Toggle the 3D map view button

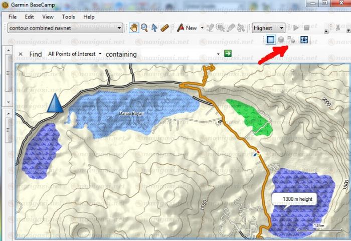(x=281, y=40)
